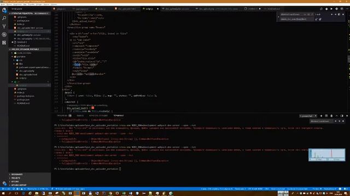Click the replace text input field
The image size is (350, 196).
click(x=297, y=20)
